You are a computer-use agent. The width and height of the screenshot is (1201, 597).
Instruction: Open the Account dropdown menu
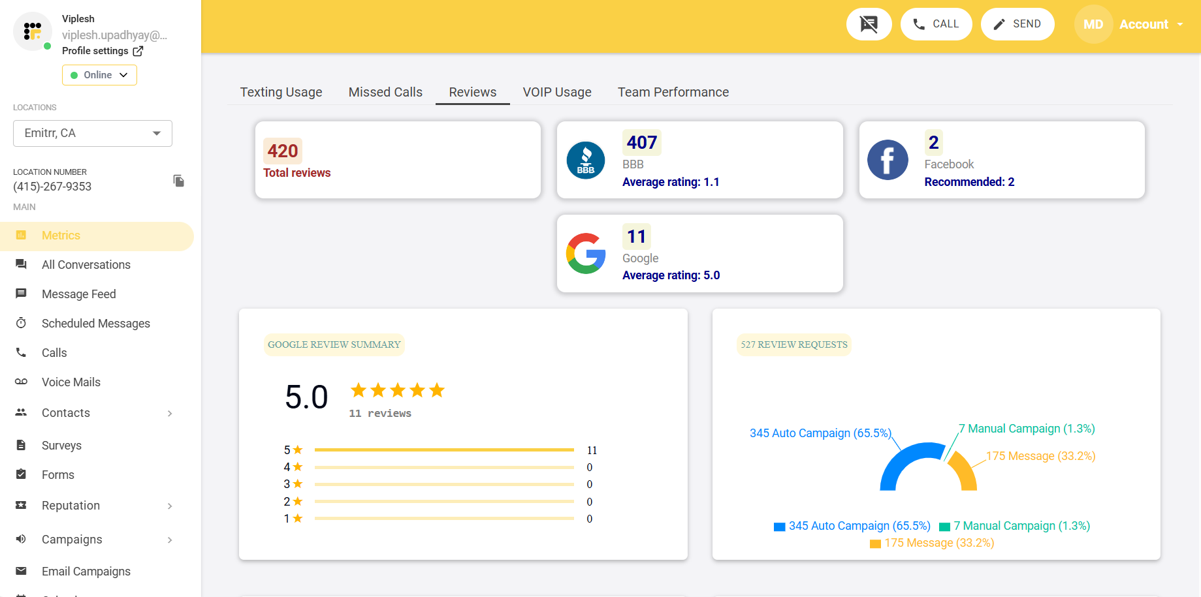1151,24
